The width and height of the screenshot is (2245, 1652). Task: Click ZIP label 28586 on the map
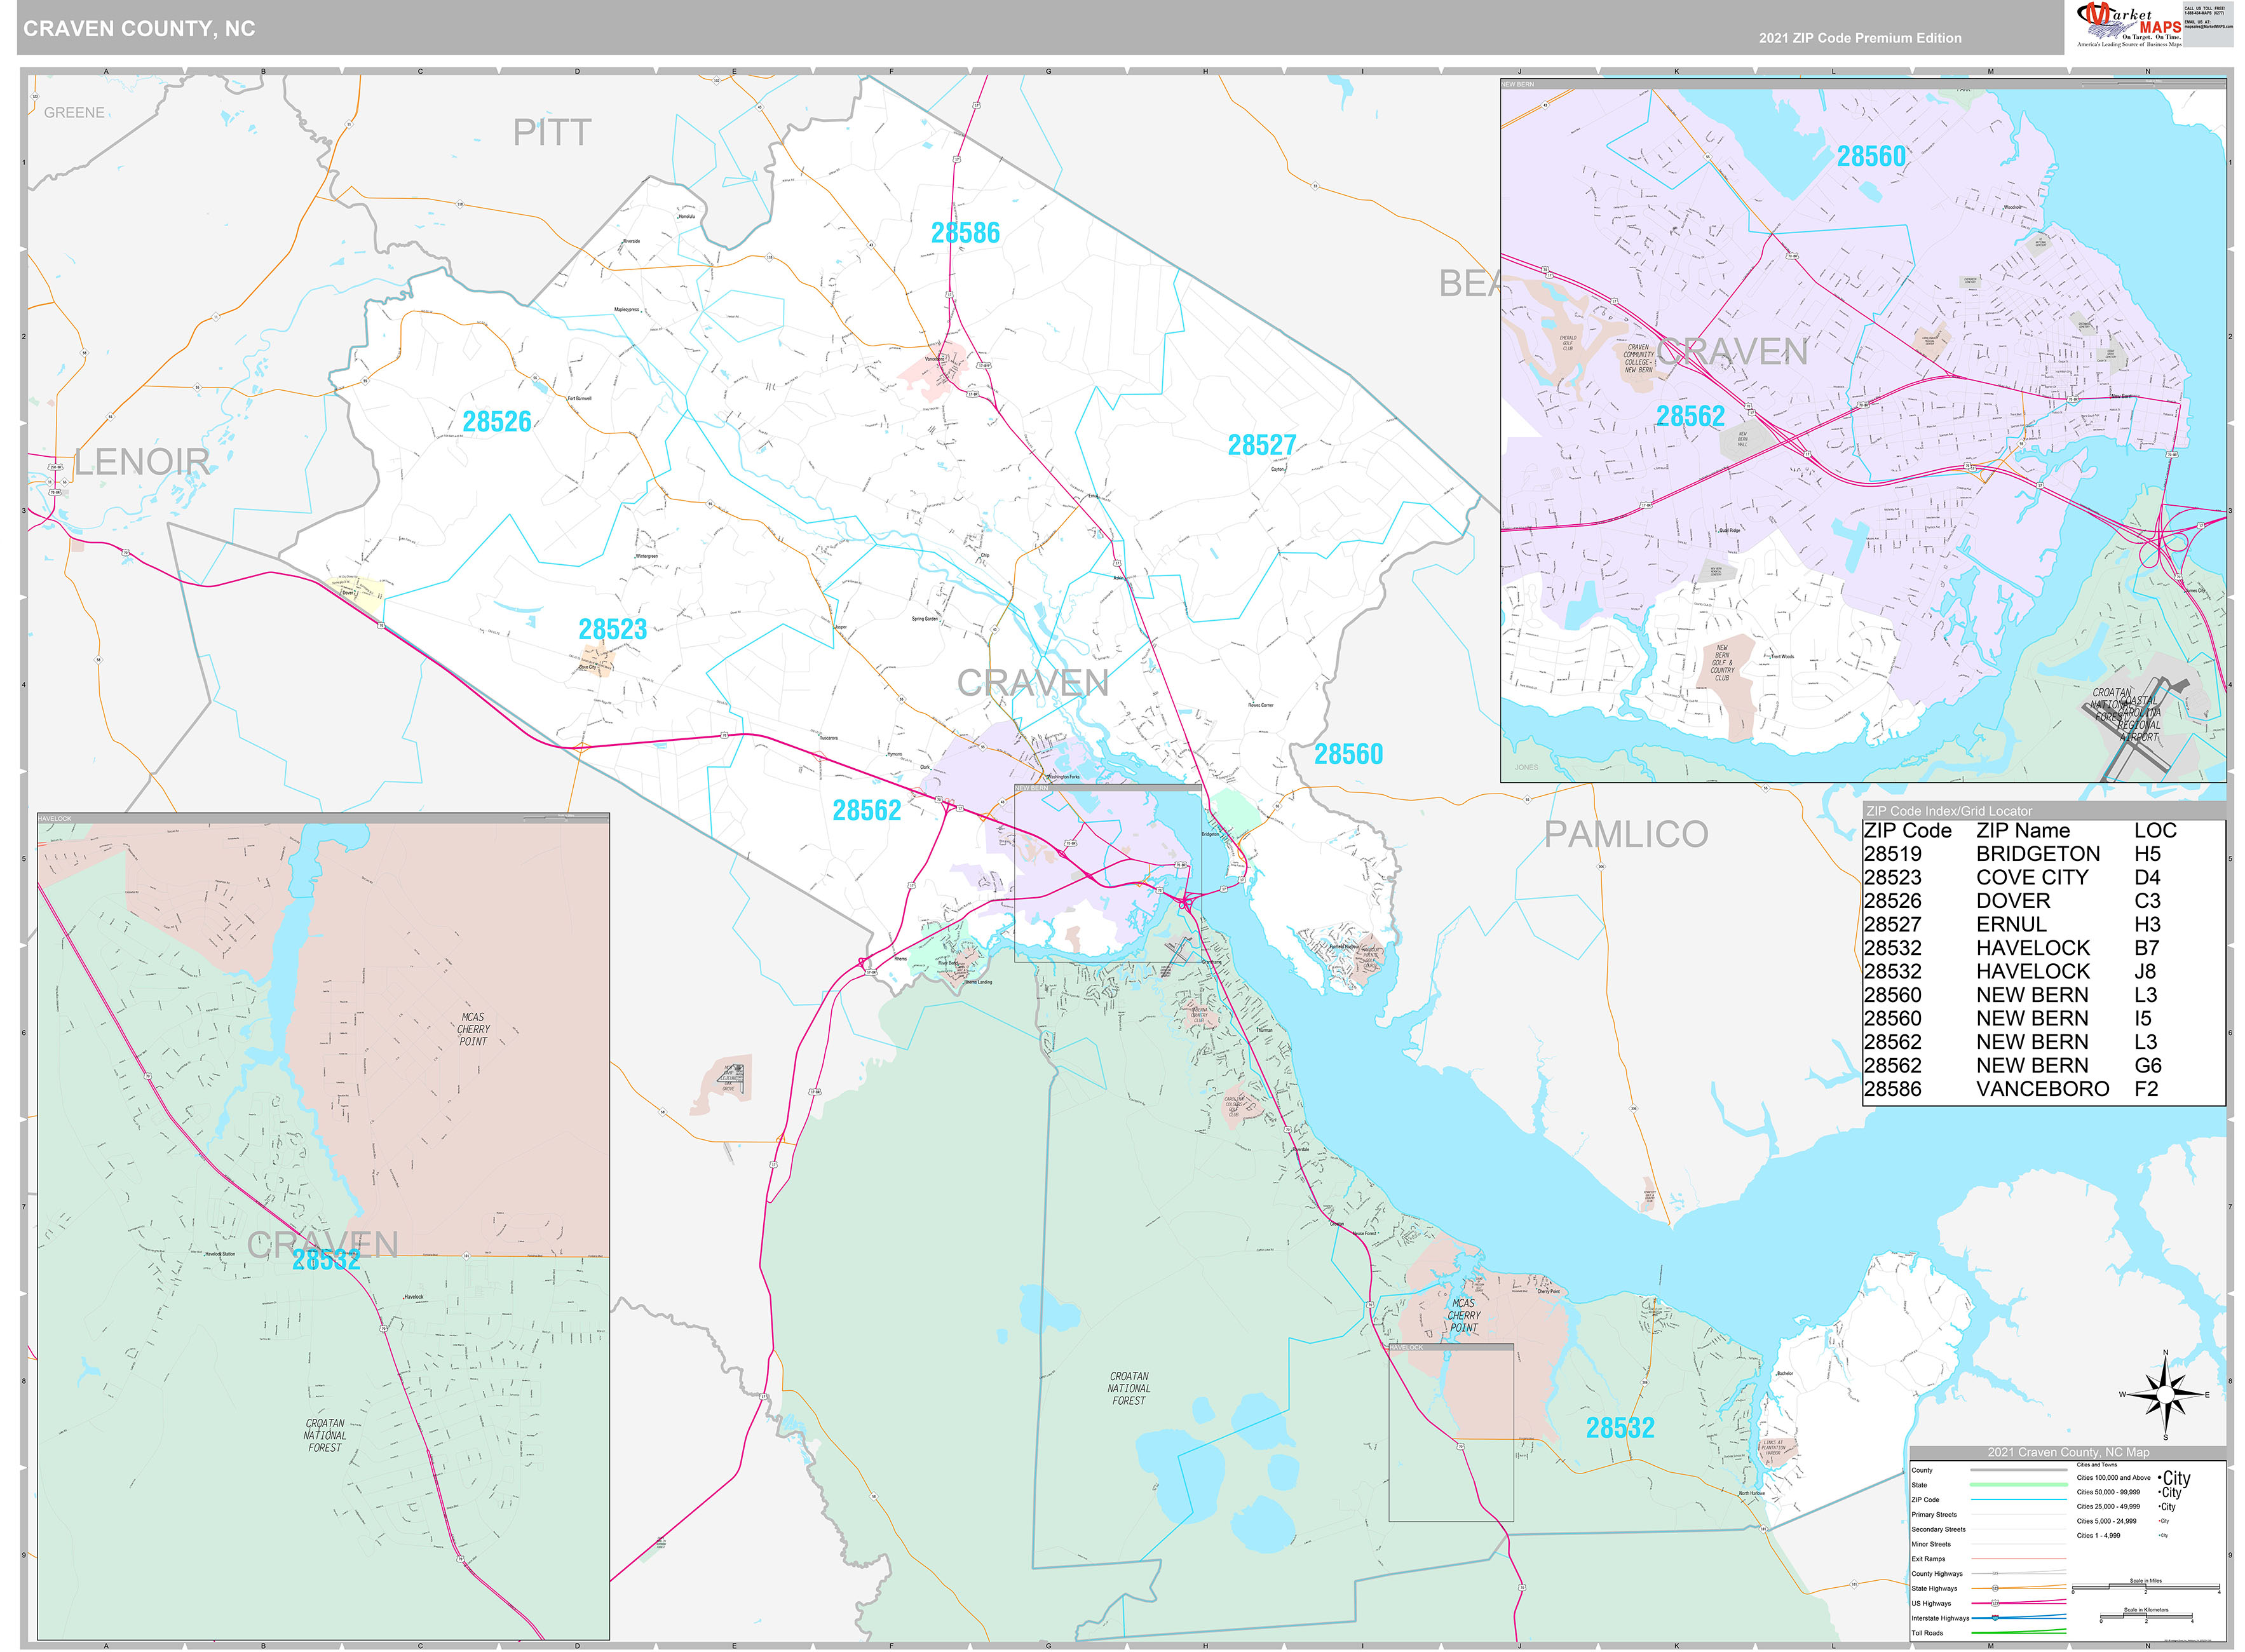[965, 233]
